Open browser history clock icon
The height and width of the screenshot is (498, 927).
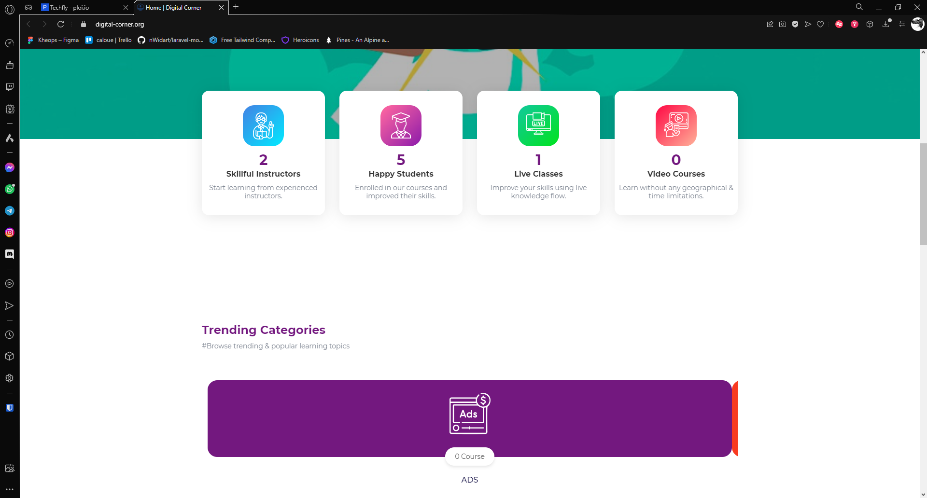pyautogui.click(x=10, y=334)
